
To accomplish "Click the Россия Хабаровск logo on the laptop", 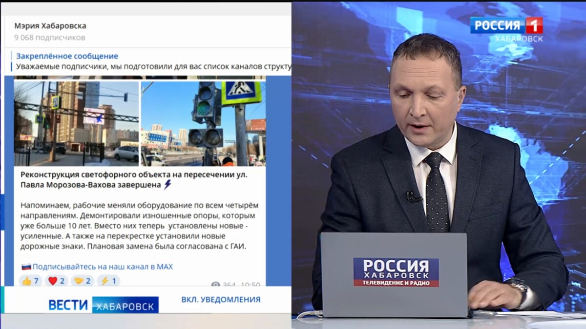I will tap(396, 272).
